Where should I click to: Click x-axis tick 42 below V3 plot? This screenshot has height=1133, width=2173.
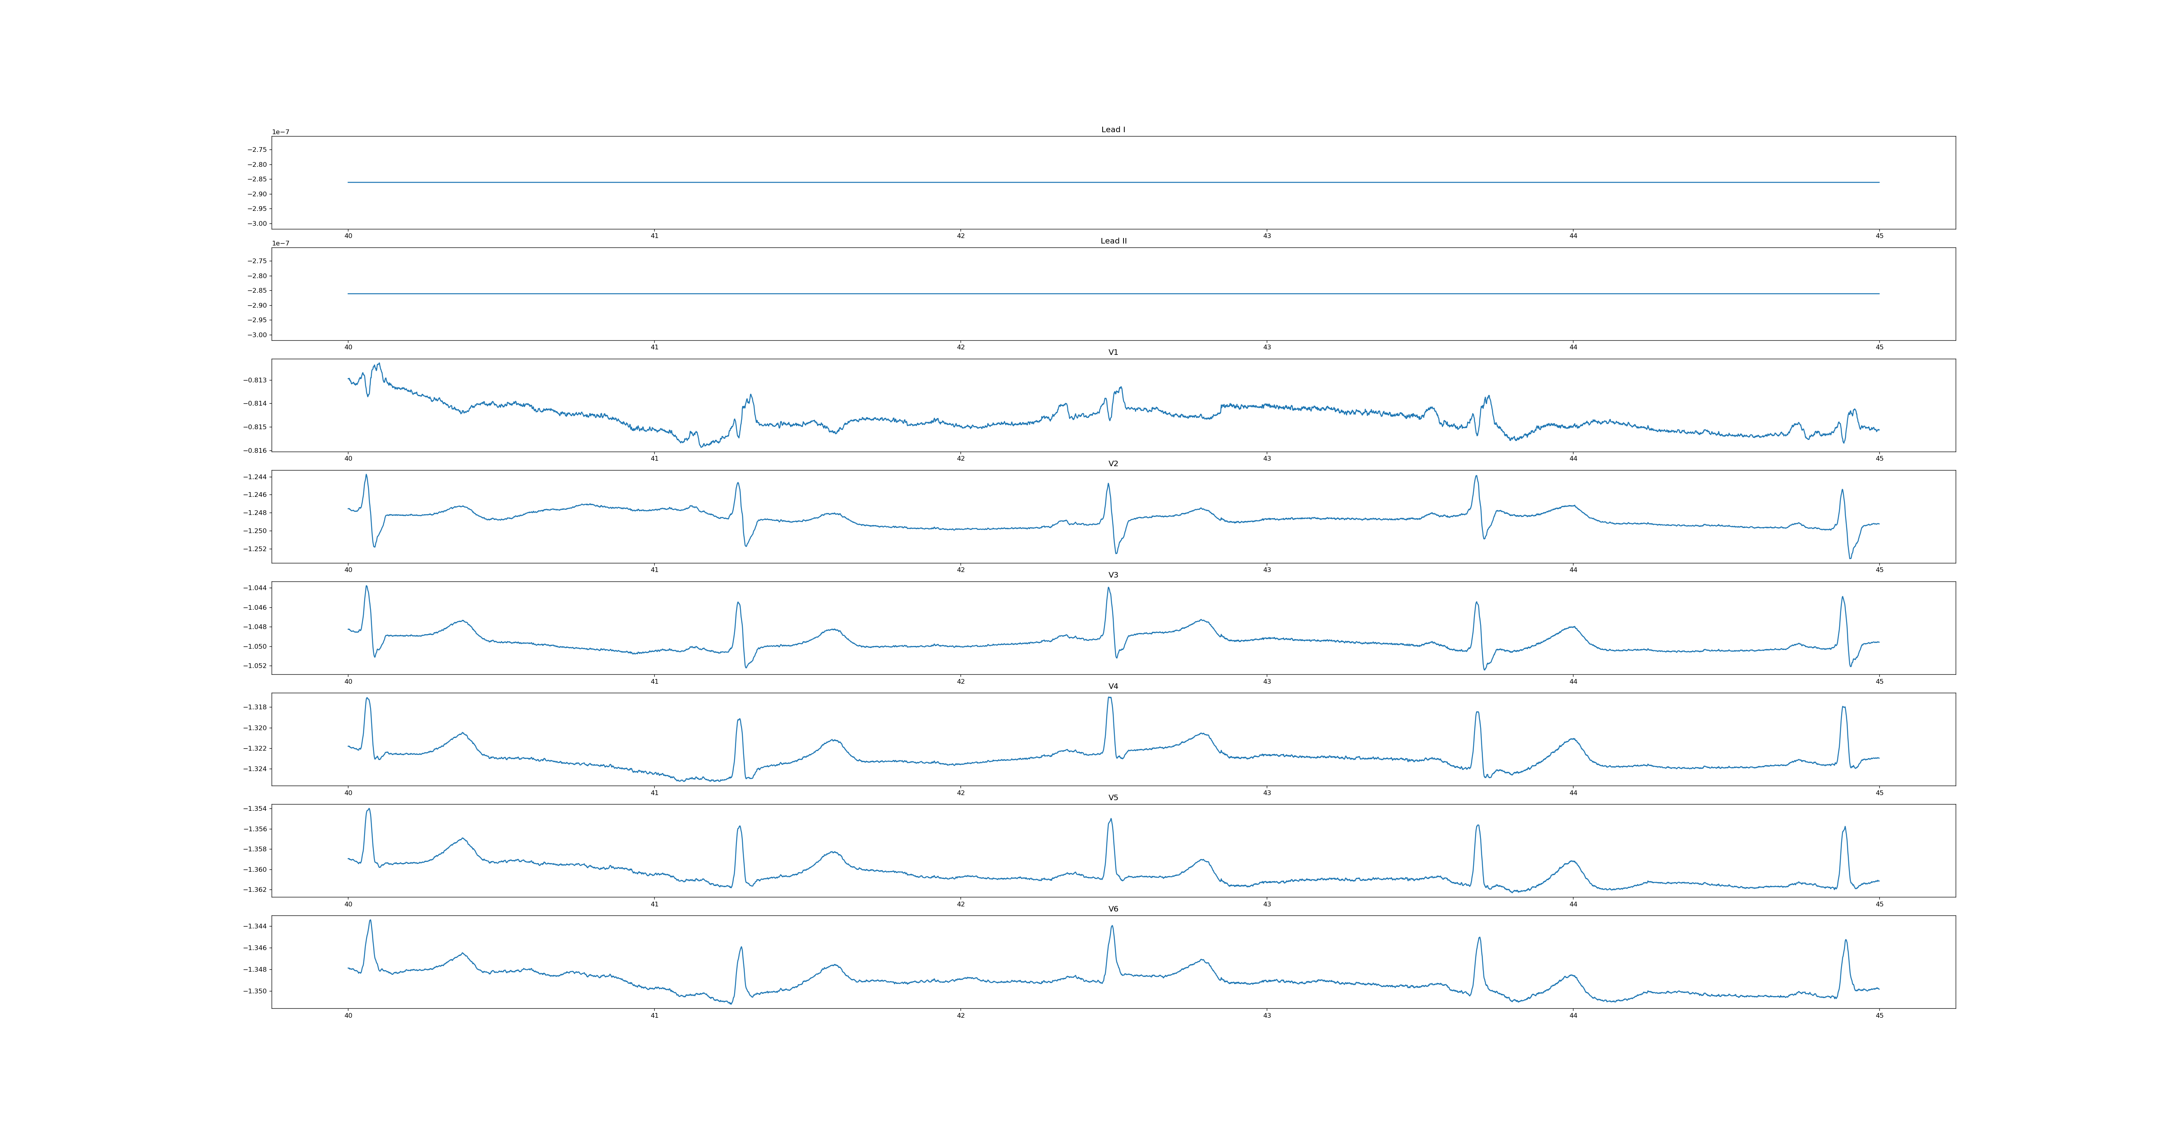[960, 681]
